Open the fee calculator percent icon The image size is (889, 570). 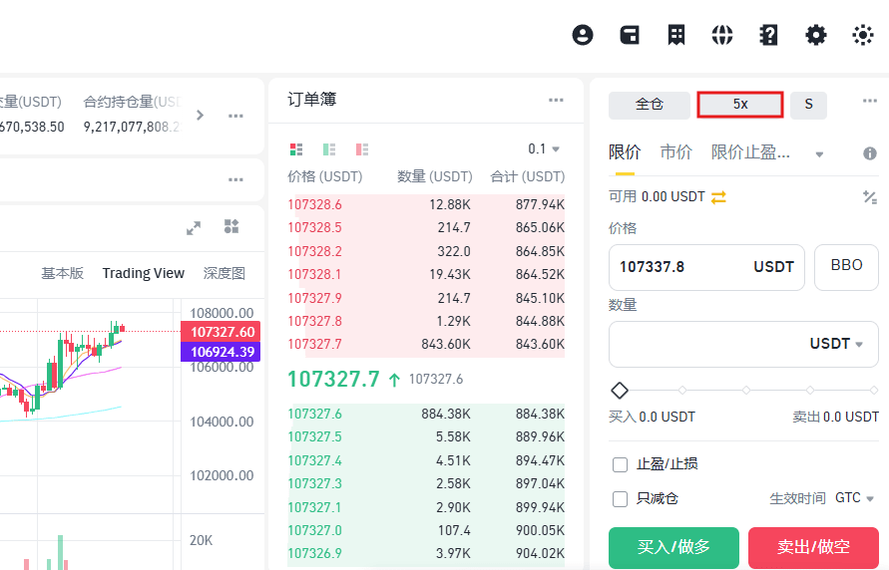click(870, 197)
